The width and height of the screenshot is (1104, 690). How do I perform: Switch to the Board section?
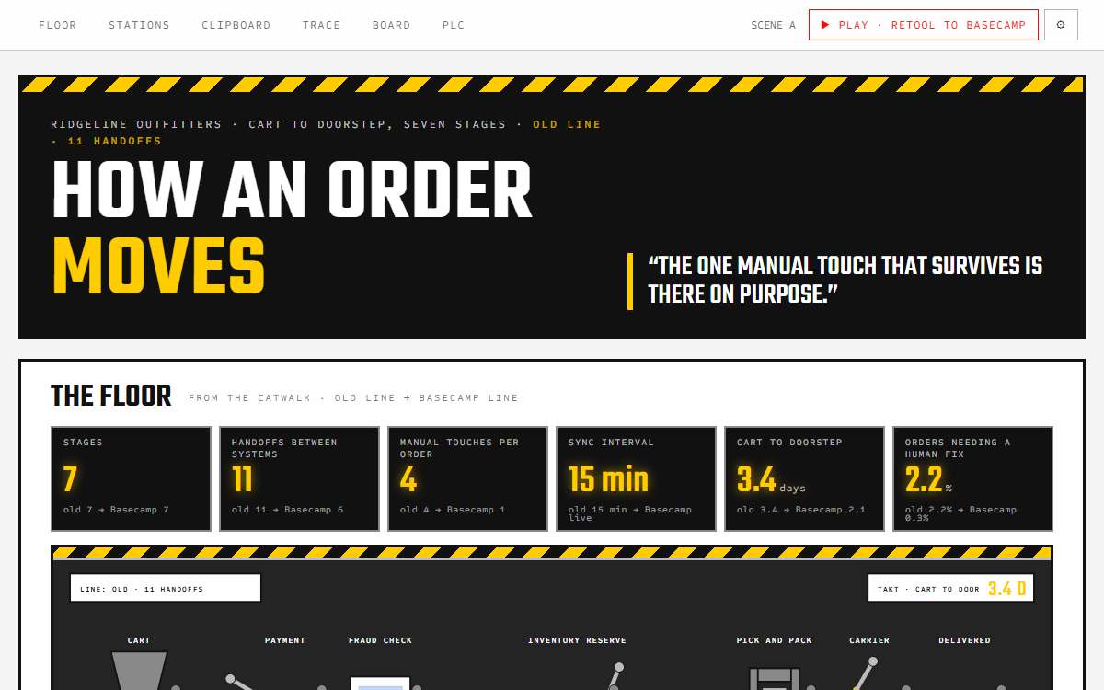click(391, 25)
